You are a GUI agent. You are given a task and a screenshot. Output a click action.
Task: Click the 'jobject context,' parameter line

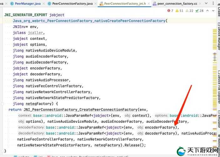(x=30, y=39)
